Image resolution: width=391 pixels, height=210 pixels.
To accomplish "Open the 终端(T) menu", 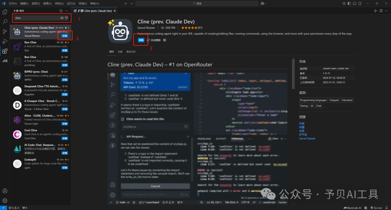I will (83, 4).
